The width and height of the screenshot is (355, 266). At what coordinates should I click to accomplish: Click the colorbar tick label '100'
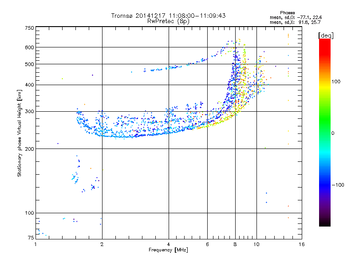(x=336, y=82)
